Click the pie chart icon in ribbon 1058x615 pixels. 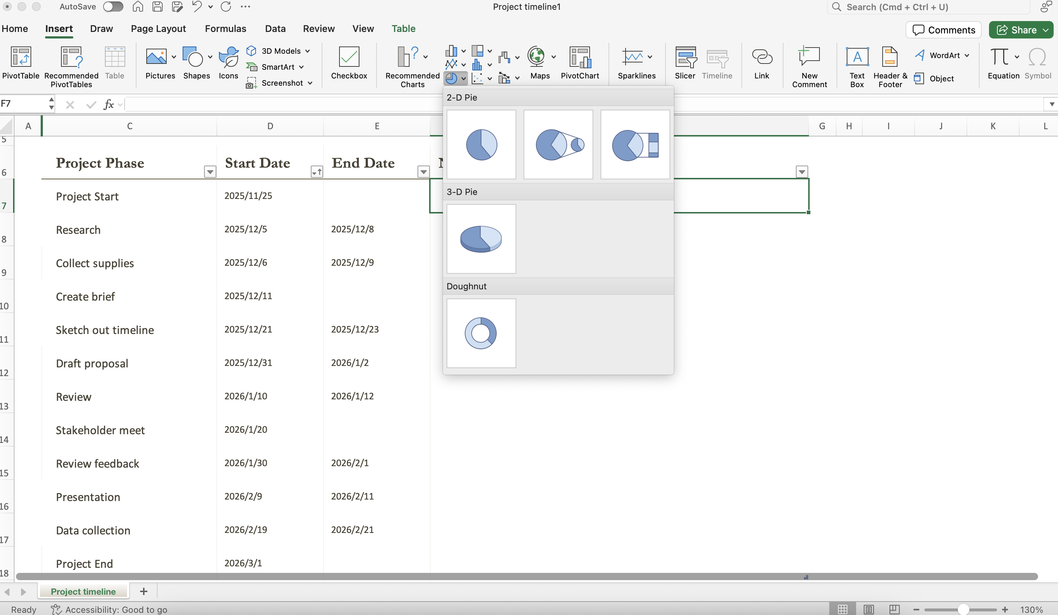tap(451, 78)
